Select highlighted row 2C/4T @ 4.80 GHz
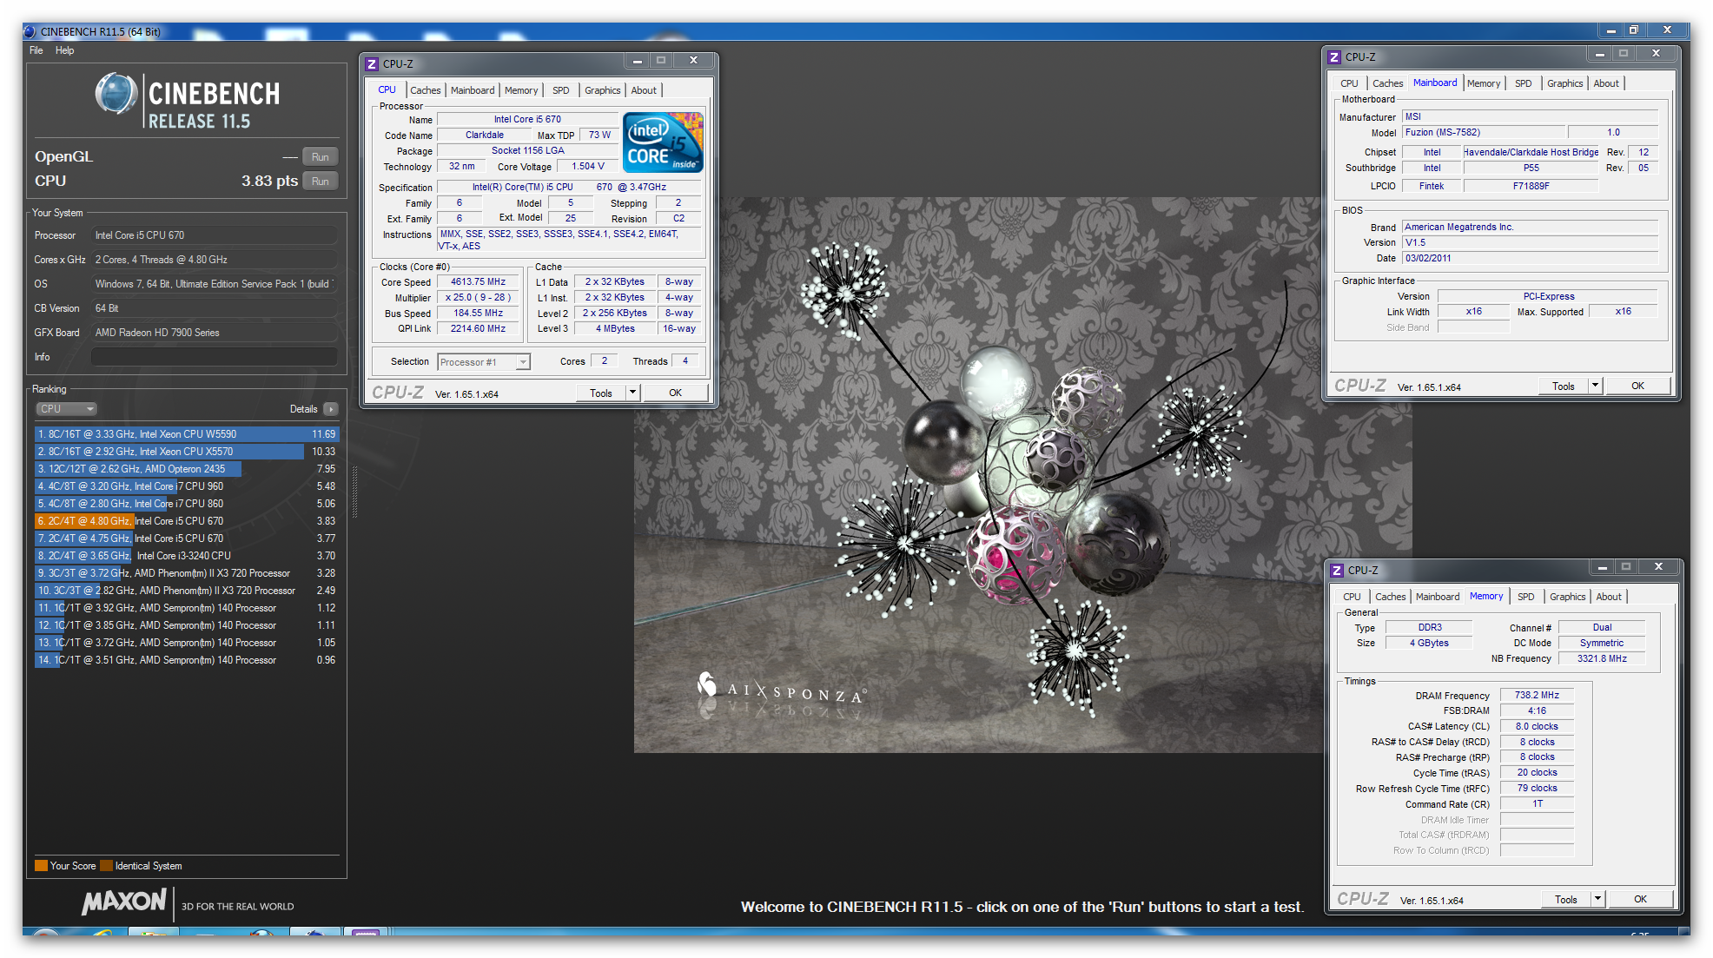 point(186,521)
